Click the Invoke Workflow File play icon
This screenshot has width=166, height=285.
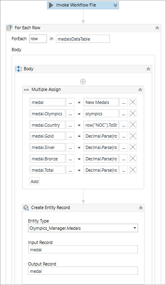51,5
